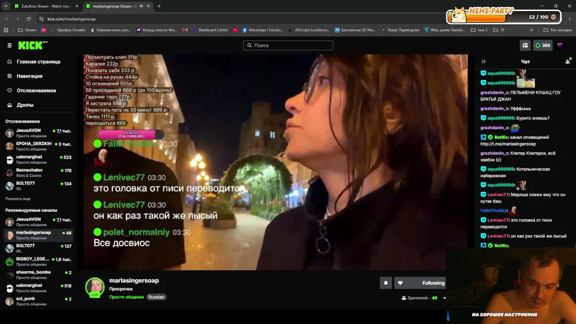This screenshot has width=576, height=324.
Task: Open the 19 bookmarks folder
Action: (499, 30)
